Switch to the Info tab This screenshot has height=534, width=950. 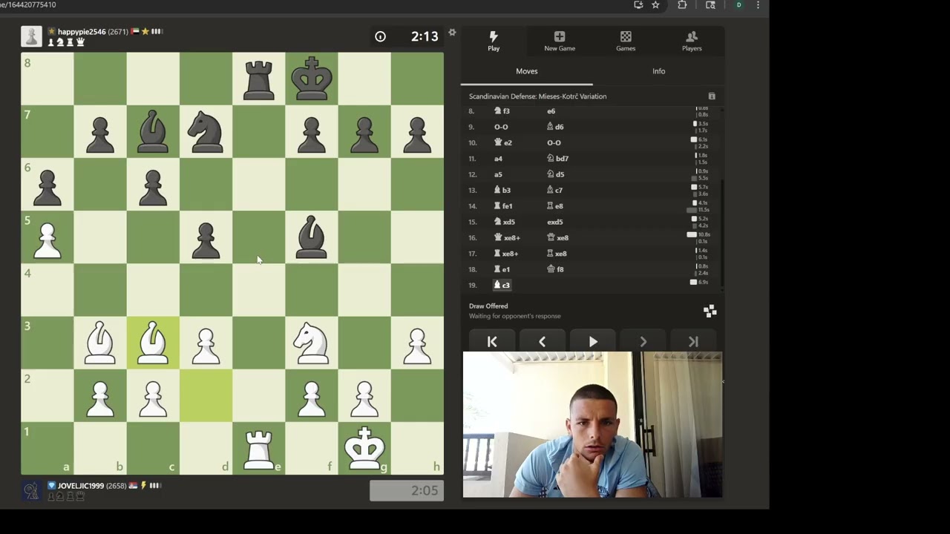point(659,71)
